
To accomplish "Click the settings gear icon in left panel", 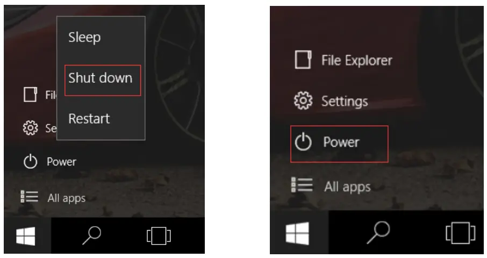I will pyautogui.click(x=31, y=127).
